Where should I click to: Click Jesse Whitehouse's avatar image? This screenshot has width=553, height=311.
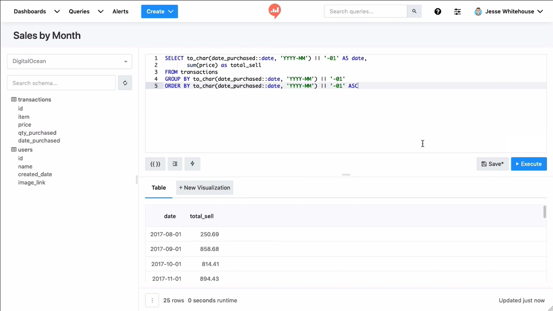click(478, 11)
